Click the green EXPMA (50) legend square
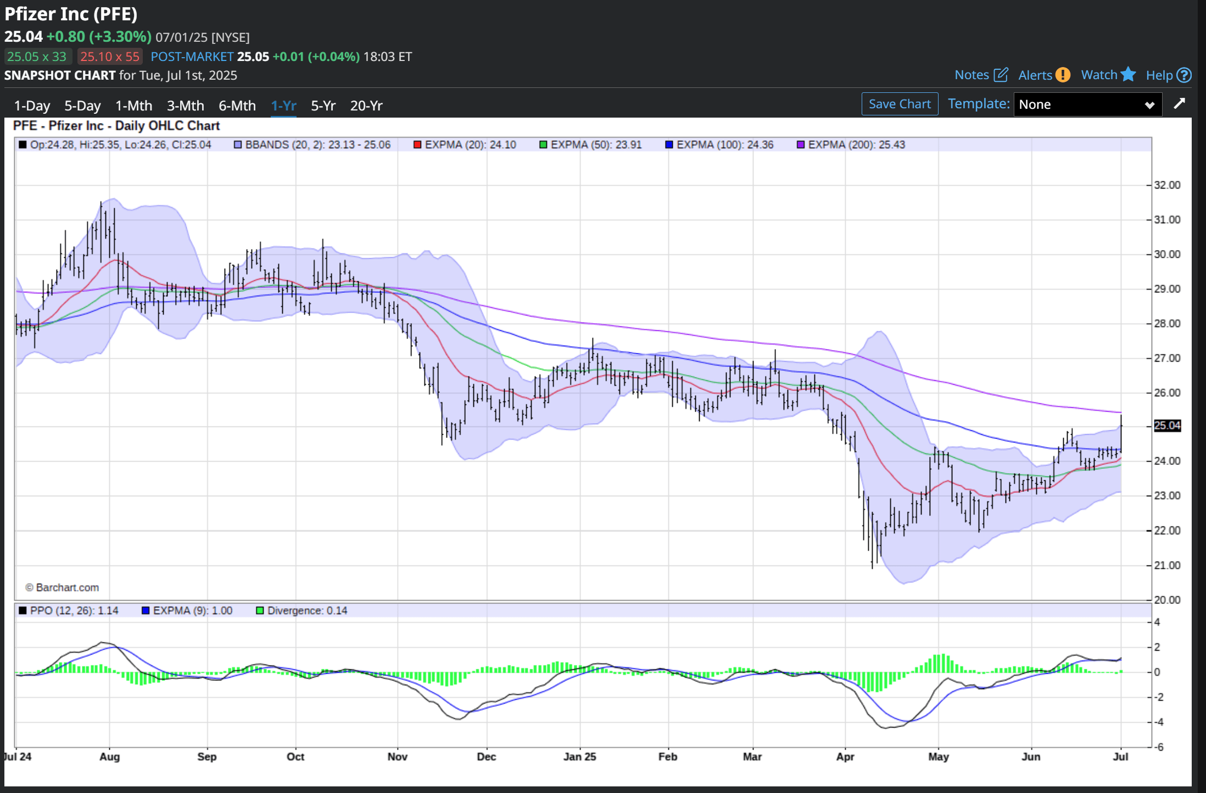The image size is (1206, 793). [543, 145]
